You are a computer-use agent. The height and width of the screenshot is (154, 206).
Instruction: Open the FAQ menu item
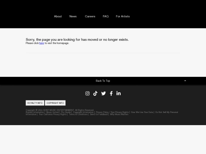[x=106, y=16]
